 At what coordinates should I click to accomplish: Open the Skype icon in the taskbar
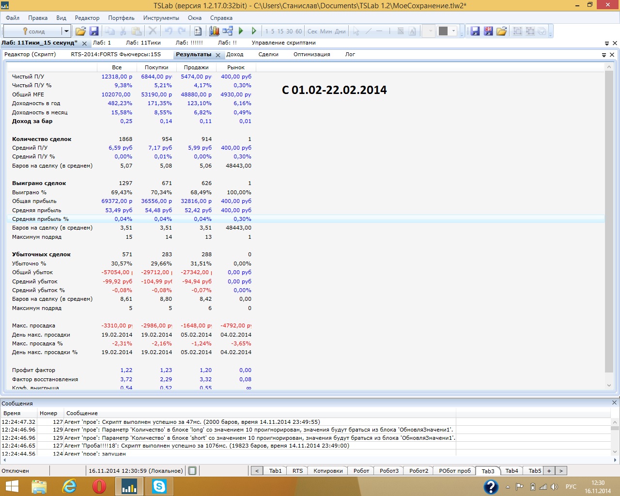[x=159, y=486]
